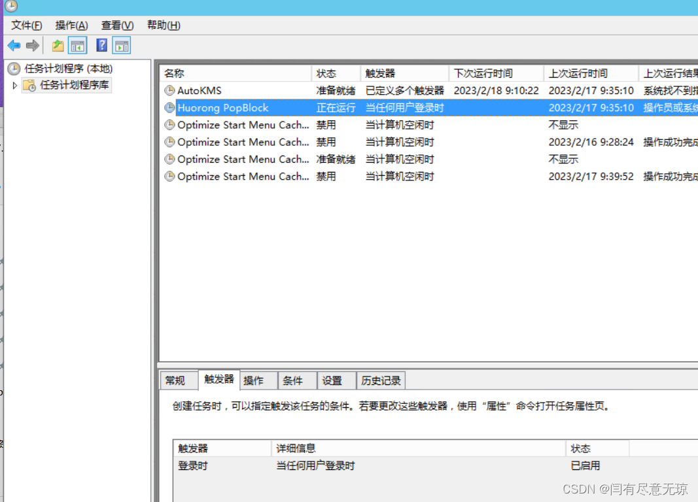Screen dimensions: 698x502
Task: Select the Huorong PopBlock task name
Action: (223, 108)
